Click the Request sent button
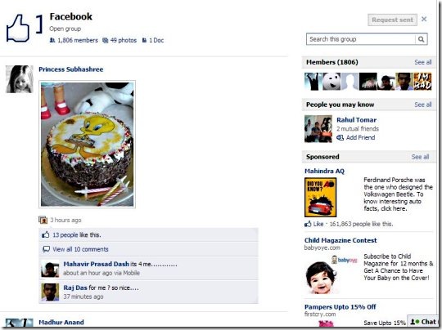The width and height of the screenshot is (442, 330). coord(392,20)
